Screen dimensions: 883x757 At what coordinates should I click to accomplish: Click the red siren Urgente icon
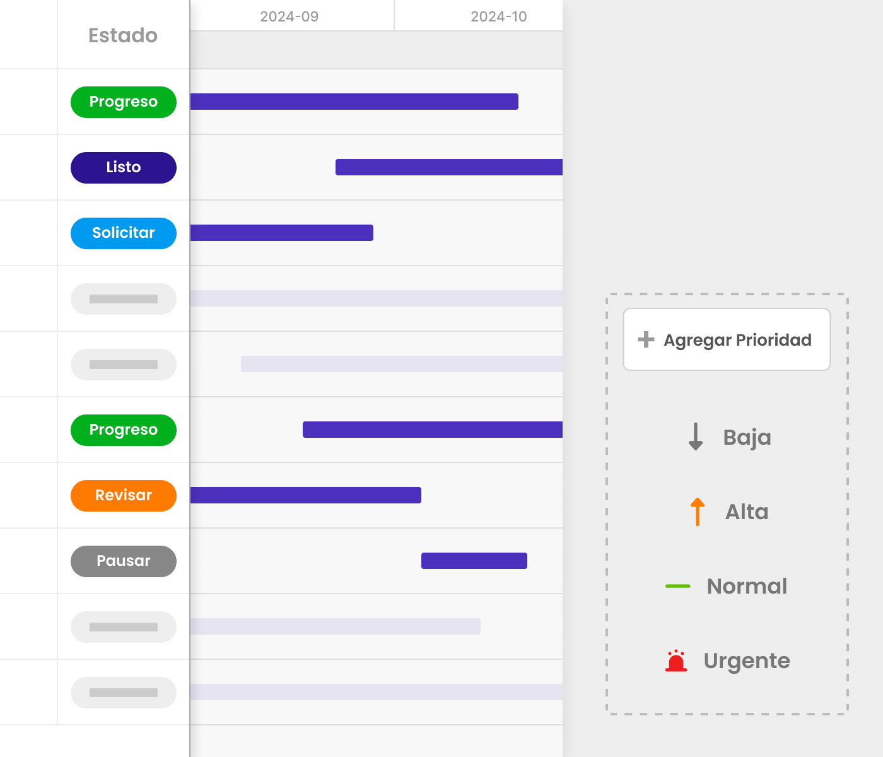pyautogui.click(x=676, y=660)
